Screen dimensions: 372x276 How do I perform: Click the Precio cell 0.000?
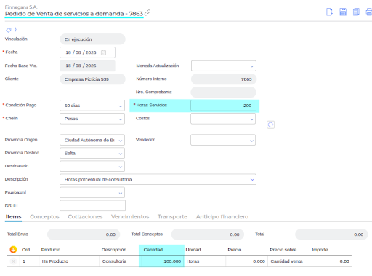(246, 261)
